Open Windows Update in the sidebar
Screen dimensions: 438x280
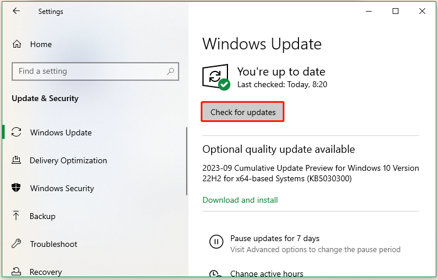60,132
